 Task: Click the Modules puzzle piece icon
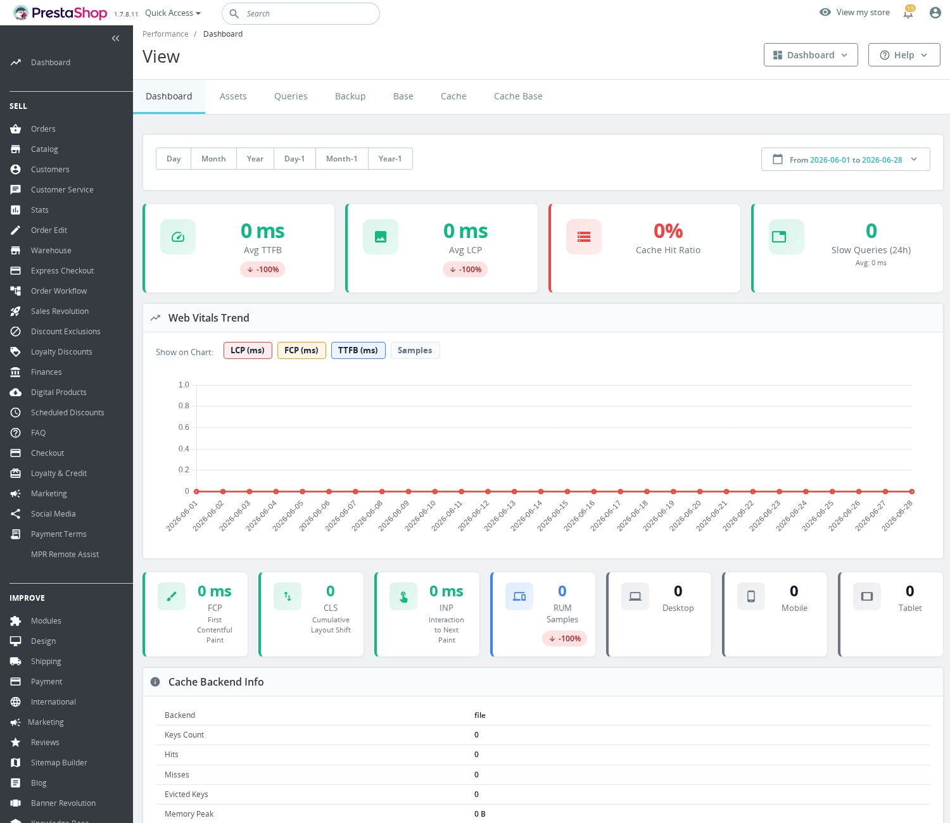(16, 621)
